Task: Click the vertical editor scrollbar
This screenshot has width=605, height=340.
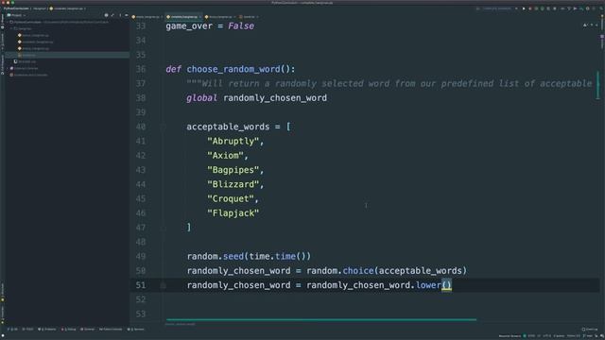Action: pyautogui.click(x=598, y=84)
